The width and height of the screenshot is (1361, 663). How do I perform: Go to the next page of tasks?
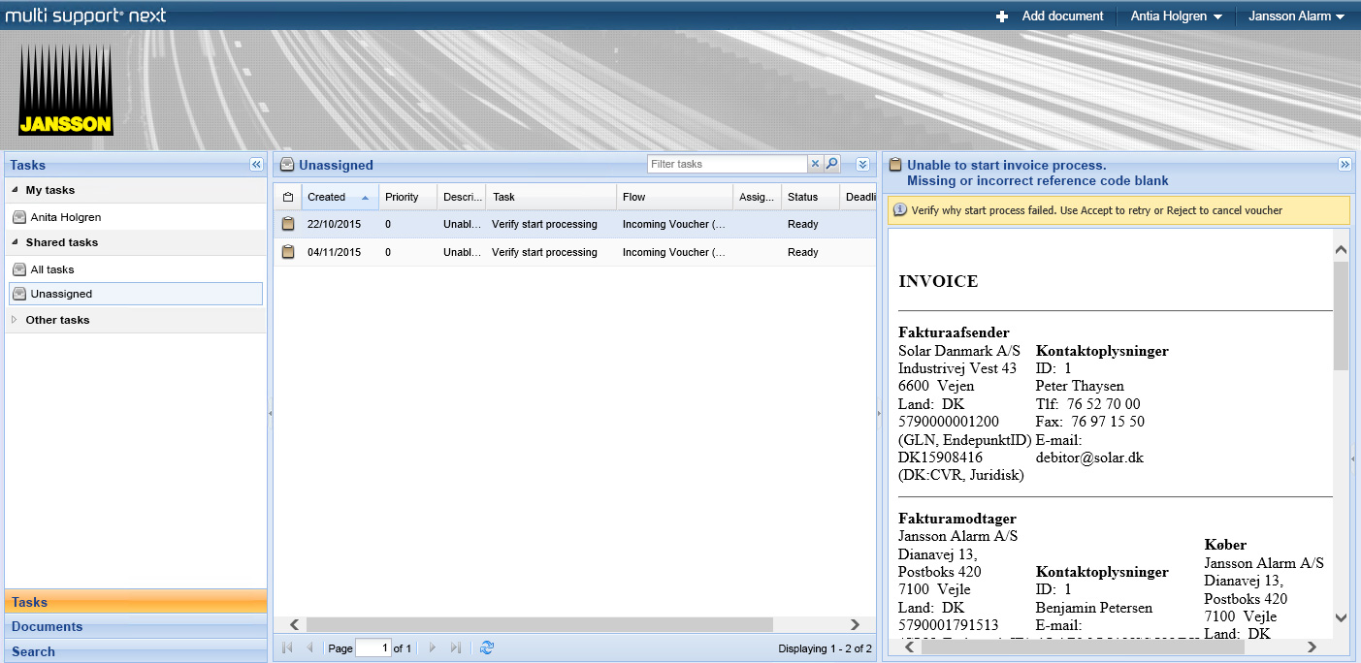(433, 647)
